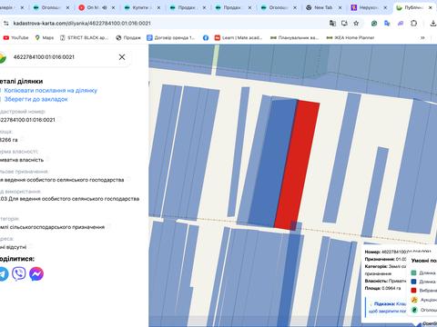Open the YouTube bookmark

(x=15, y=38)
